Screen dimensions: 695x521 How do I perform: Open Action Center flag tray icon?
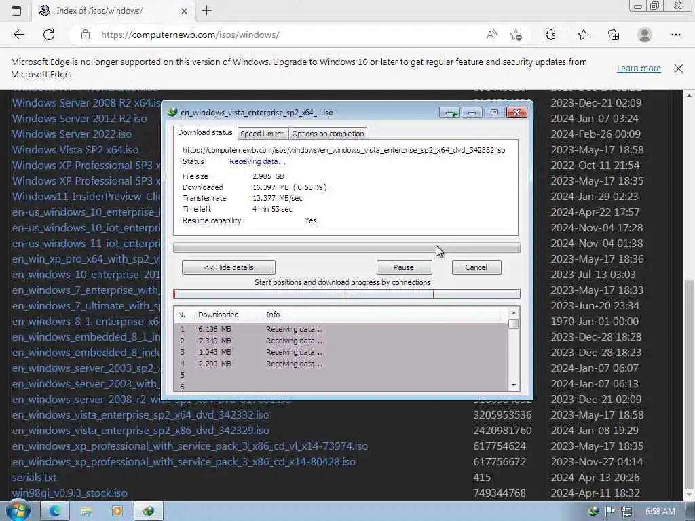click(x=610, y=512)
